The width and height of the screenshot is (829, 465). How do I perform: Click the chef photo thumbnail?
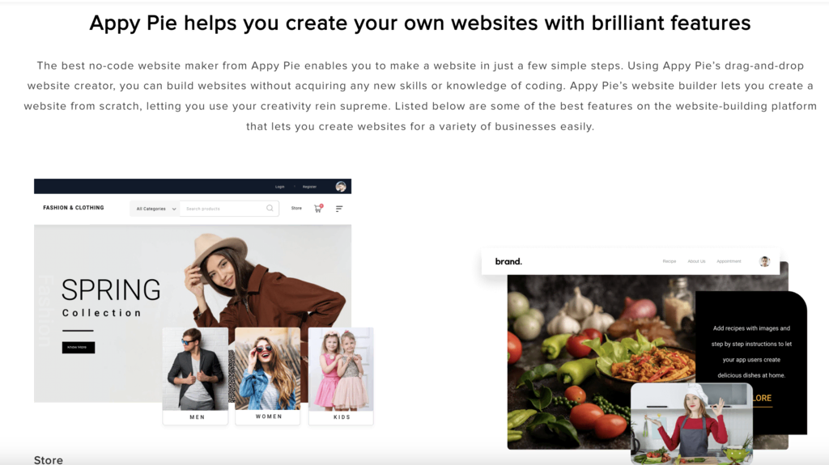(691, 424)
